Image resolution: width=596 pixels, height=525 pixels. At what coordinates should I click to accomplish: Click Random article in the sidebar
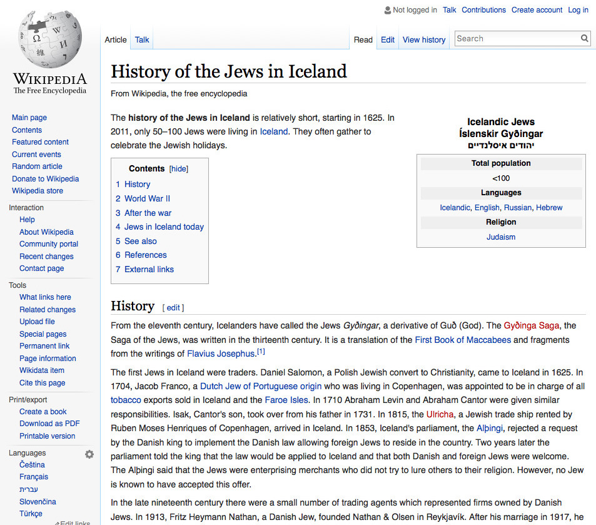pos(36,166)
